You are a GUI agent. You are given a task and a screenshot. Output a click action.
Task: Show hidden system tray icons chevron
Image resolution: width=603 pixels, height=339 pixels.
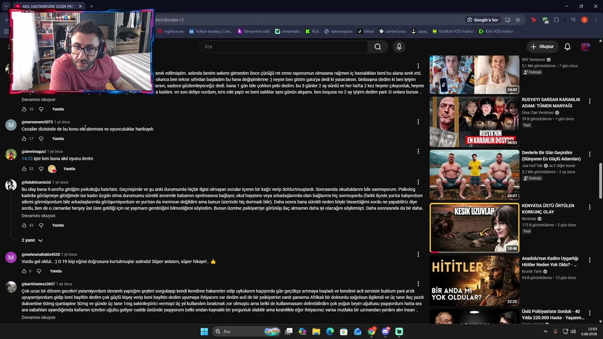coord(546,331)
